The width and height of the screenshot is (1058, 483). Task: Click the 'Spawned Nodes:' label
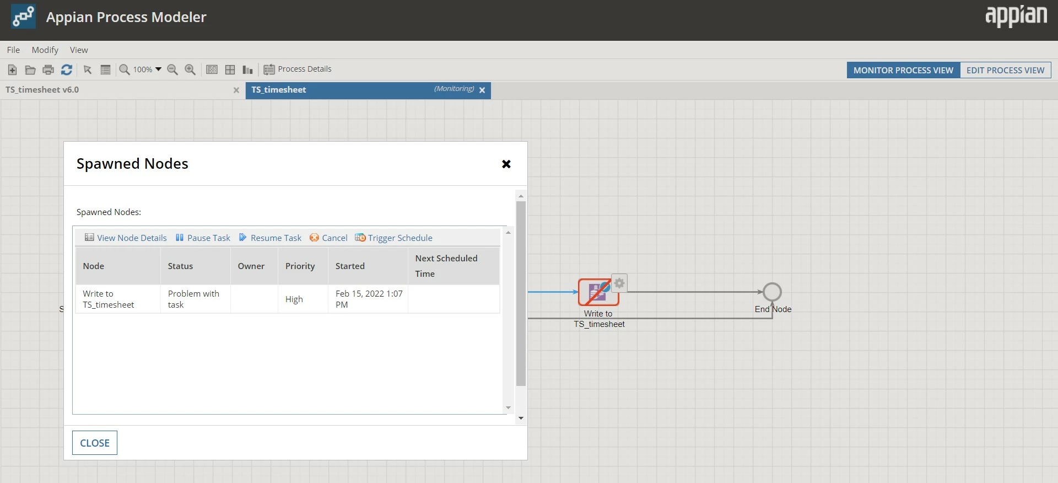(x=109, y=212)
